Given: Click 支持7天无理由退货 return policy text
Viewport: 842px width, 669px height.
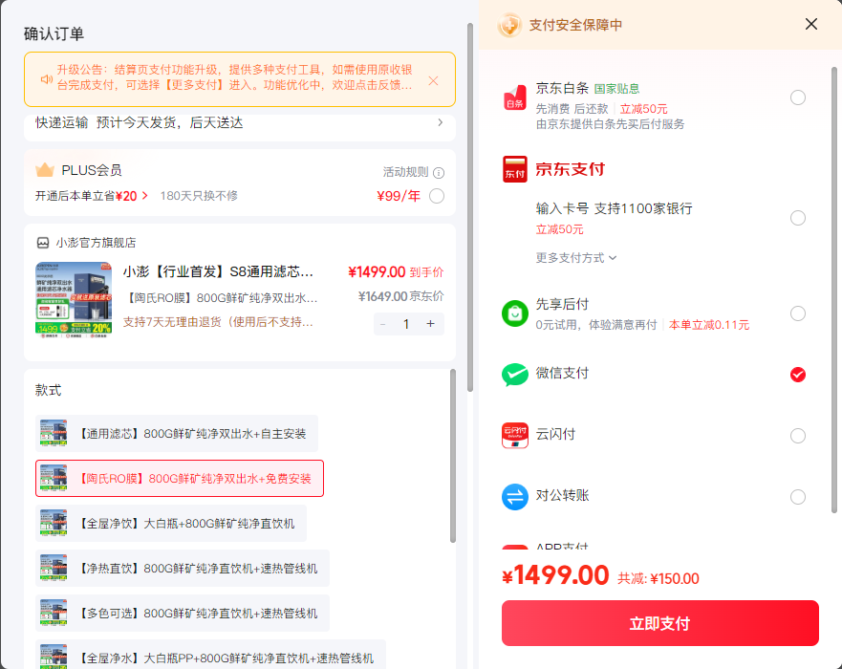Looking at the screenshot, I should [x=218, y=322].
